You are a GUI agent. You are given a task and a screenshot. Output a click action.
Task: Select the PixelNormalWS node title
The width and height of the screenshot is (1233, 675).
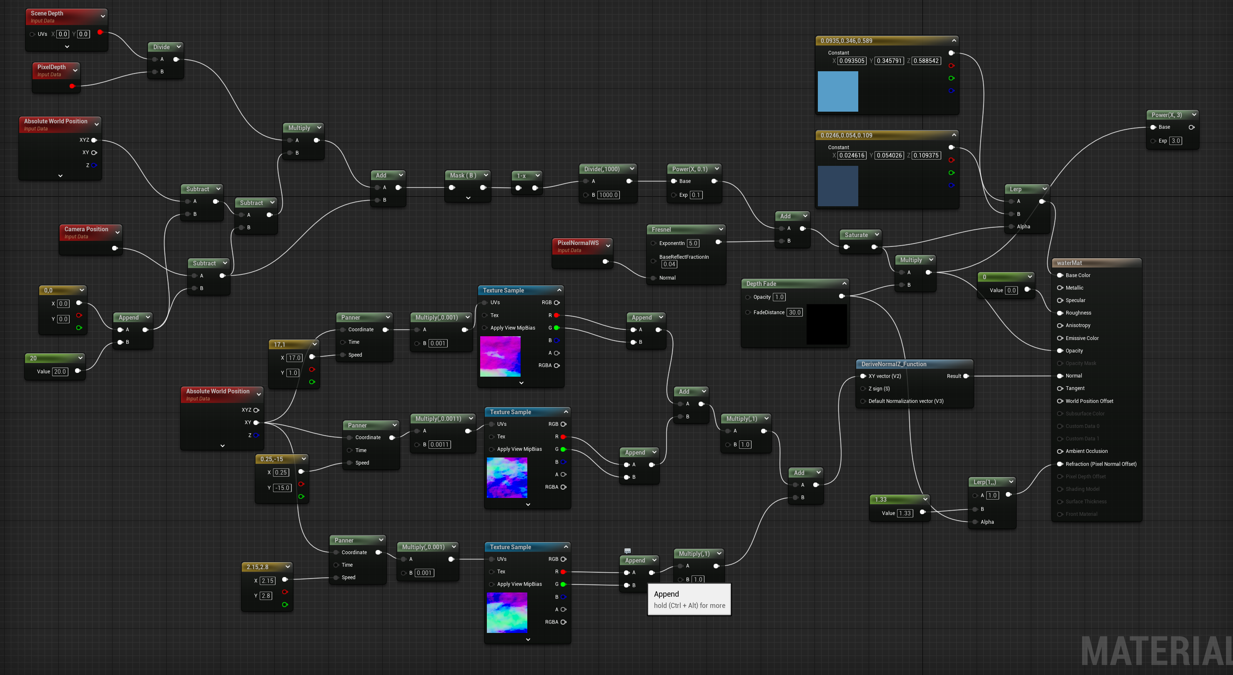578,242
